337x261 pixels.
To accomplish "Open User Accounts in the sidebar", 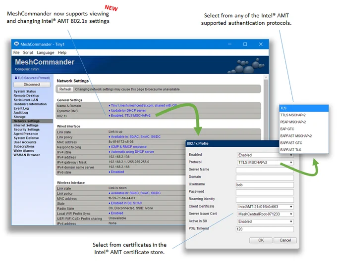I will 25,142.
